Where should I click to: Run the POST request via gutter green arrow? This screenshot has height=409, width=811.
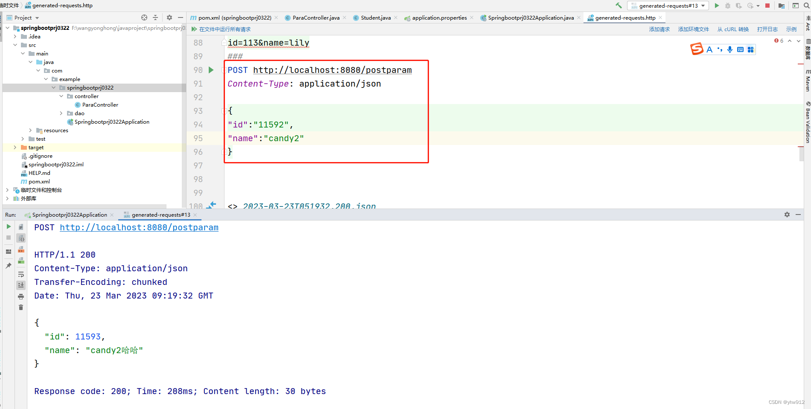pyautogui.click(x=211, y=70)
